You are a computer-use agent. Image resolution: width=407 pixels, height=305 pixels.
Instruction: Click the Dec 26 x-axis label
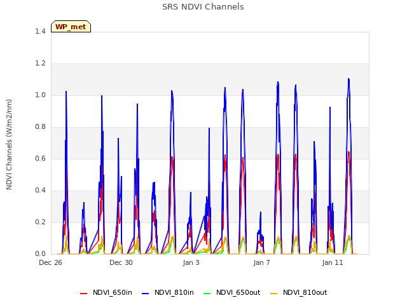(x=51, y=262)
